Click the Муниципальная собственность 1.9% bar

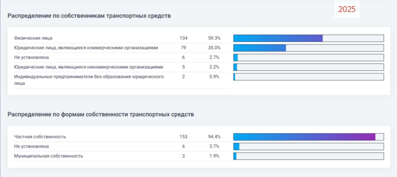pyautogui.click(x=308, y=156)
